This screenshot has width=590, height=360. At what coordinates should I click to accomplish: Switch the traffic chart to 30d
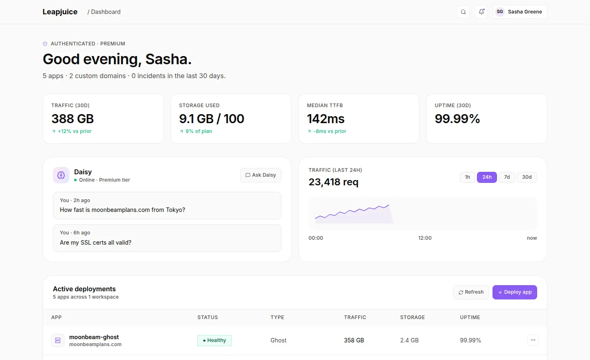point(527,177)
